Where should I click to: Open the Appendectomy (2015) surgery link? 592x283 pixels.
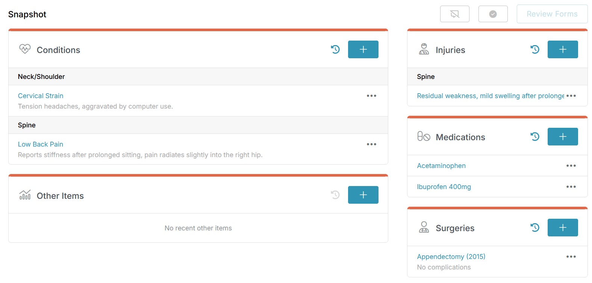(x=451, y=257)
